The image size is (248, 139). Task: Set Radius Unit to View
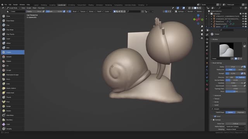231,69
